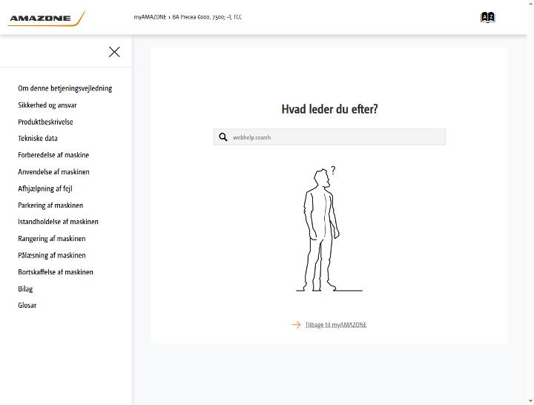
Task: Go to Bortskaffelse af maskinen
Action: click(56, 271)
